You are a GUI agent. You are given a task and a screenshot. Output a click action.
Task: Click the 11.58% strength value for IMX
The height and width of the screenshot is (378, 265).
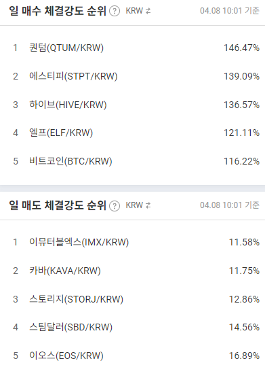coord(244,242)
